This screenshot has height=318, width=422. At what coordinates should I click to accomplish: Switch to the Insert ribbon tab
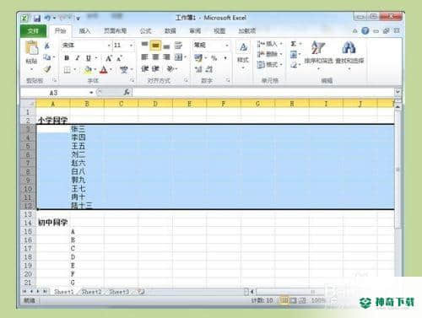(x=84, y=31)
